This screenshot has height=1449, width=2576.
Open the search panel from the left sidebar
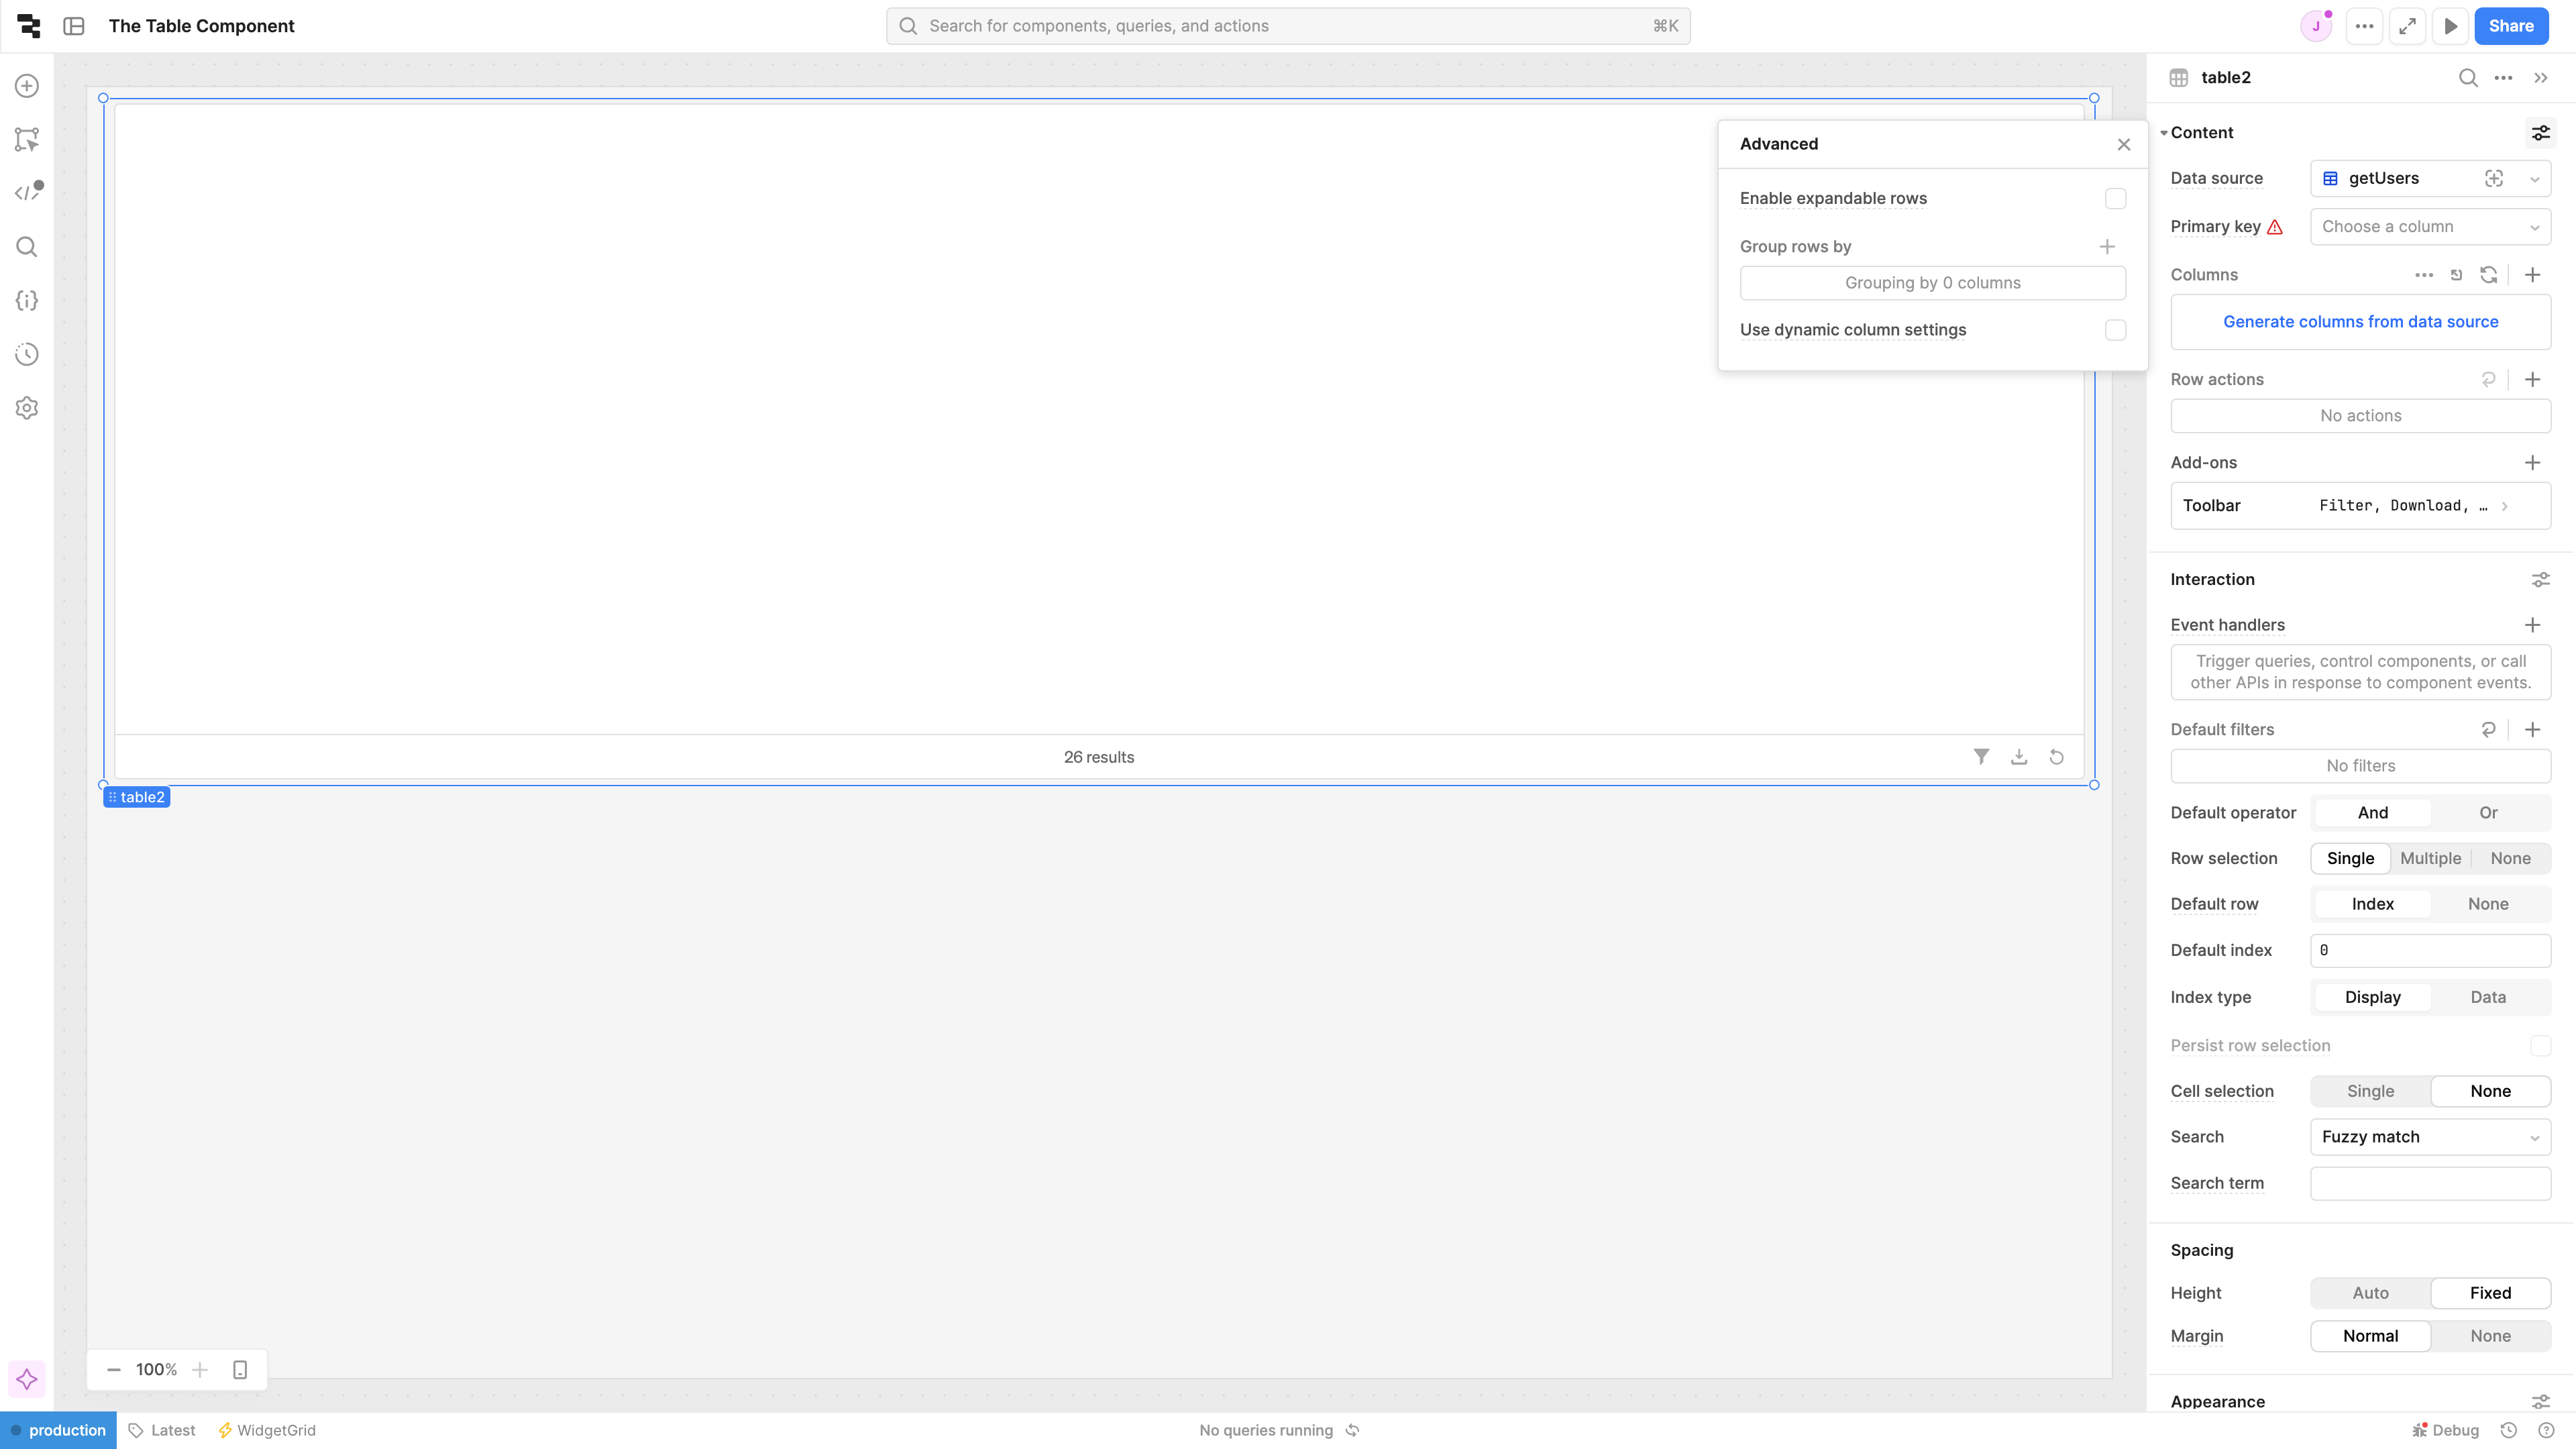(x=25, y=246)
